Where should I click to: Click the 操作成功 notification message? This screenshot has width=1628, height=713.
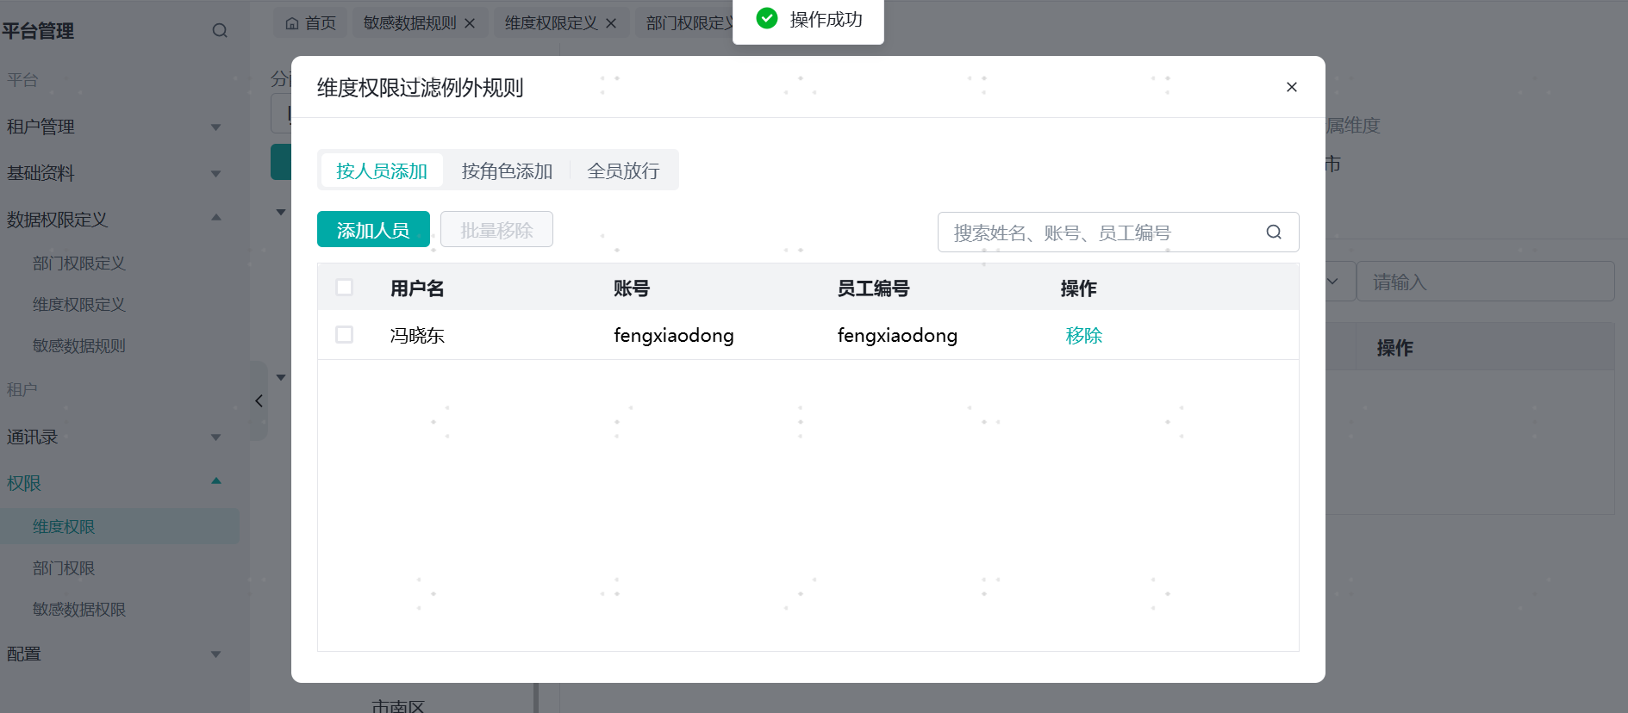(x=808, y=19)
